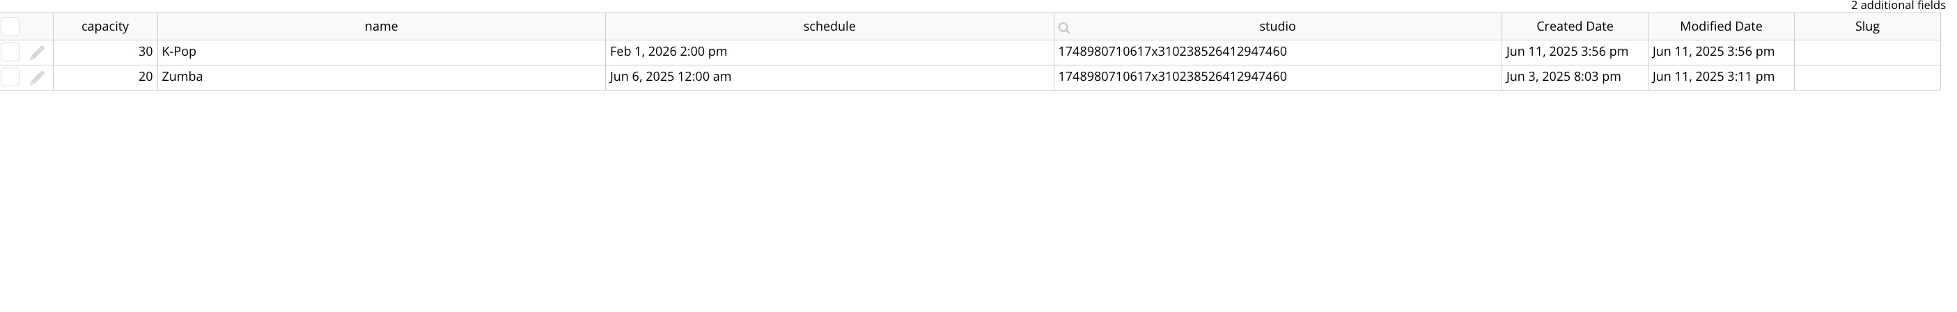
Task: Click the empty Slug cell of K-Pop row
Action: (1867, 52)
